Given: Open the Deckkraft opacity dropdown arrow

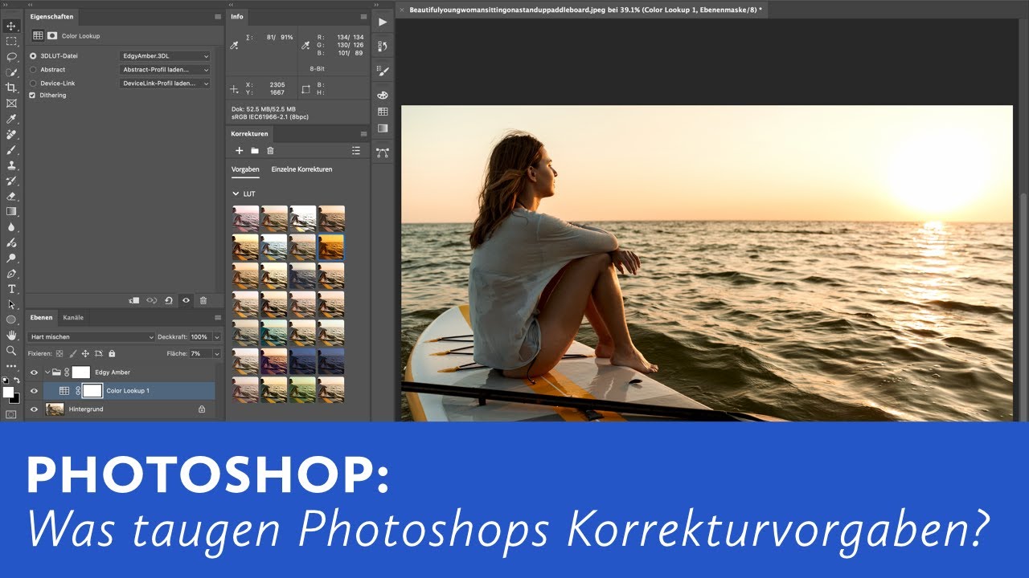Looking at the screenshot, I should tap(216, 337).
